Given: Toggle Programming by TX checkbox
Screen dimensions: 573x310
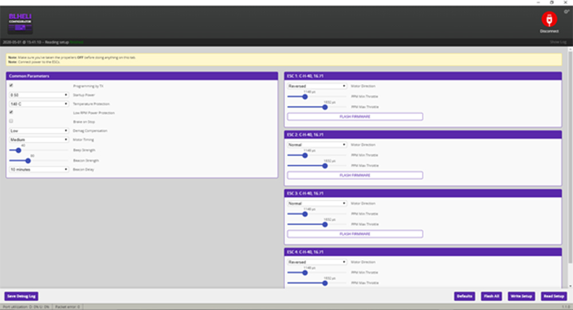Looking at the screenshot, I should [x=11, y=85].
